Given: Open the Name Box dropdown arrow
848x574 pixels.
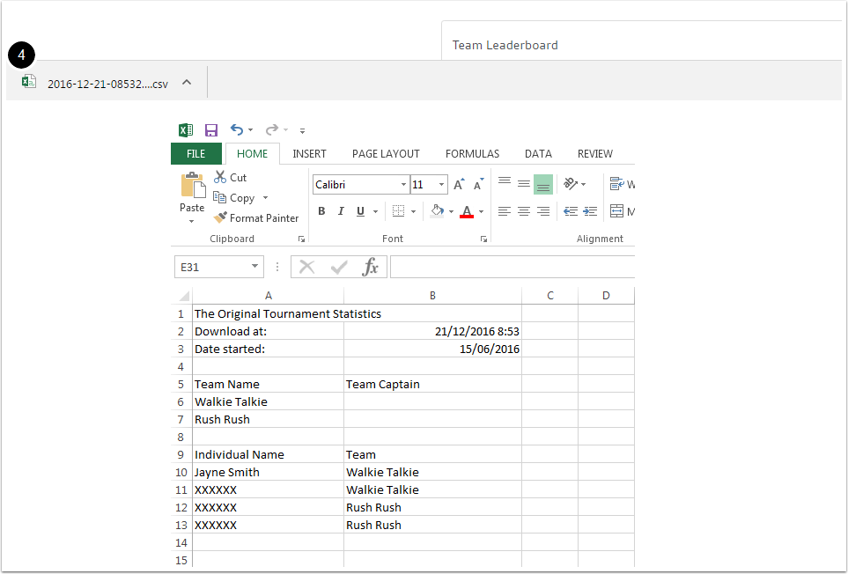Looking at the screenshot, I should (x=254, y=267).
